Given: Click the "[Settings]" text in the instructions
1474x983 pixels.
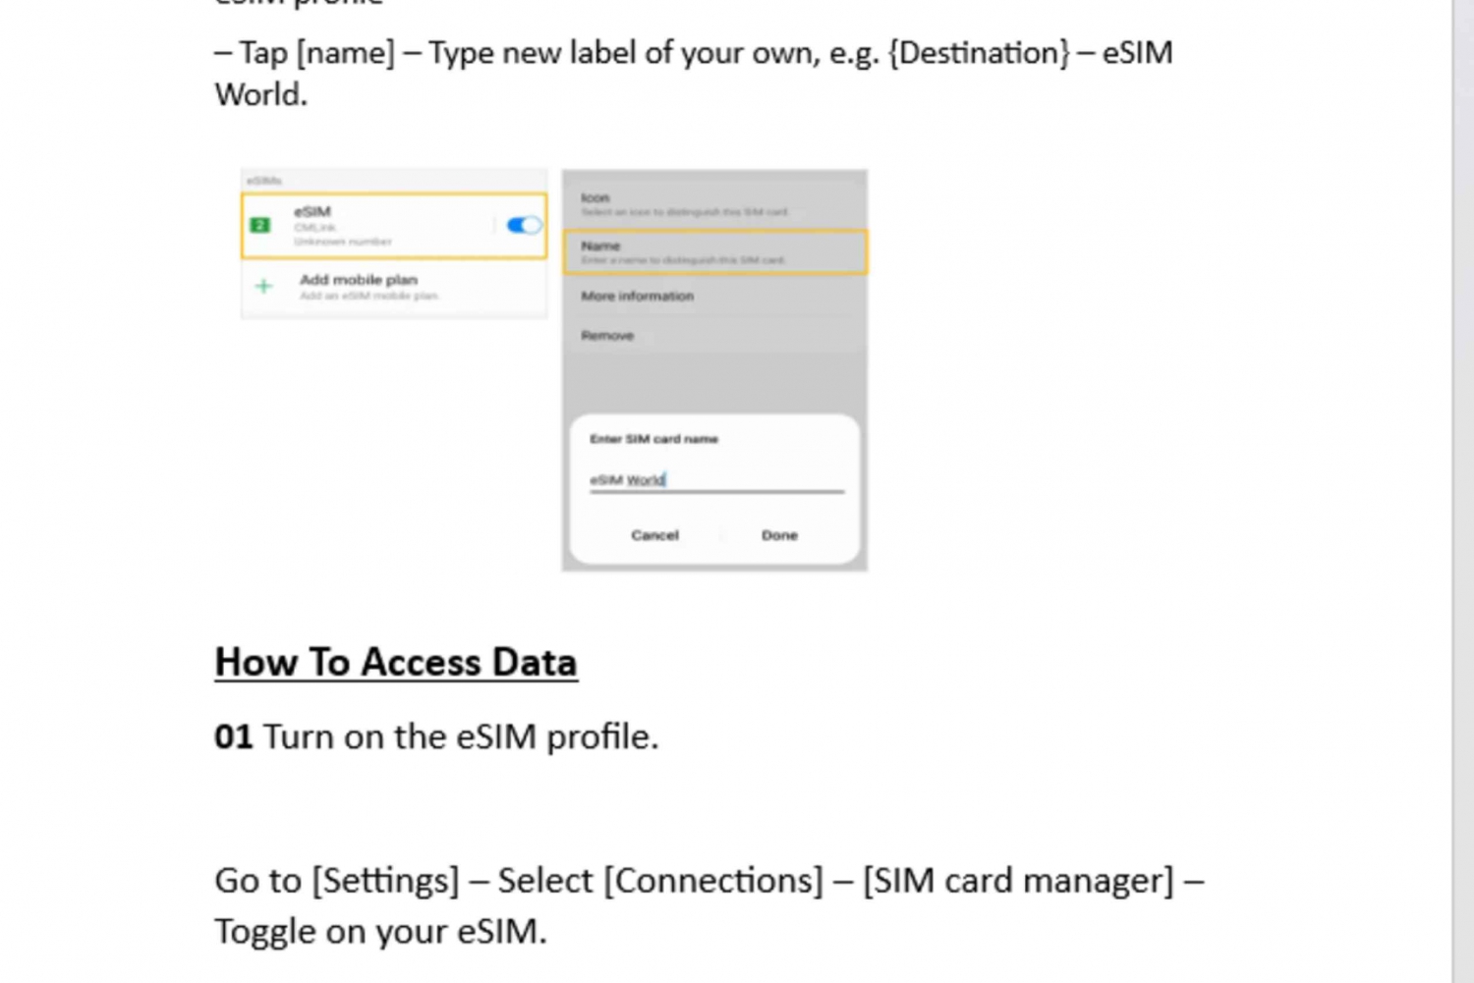Looking at the screenshot, I should (x=385, y=881).
